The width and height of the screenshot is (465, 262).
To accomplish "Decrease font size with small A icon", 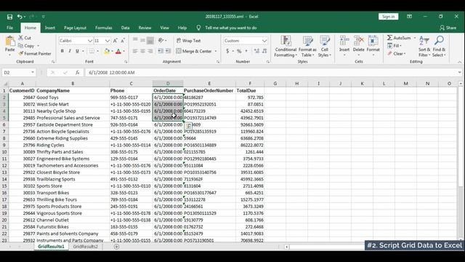I will click(x=123, y=41).
